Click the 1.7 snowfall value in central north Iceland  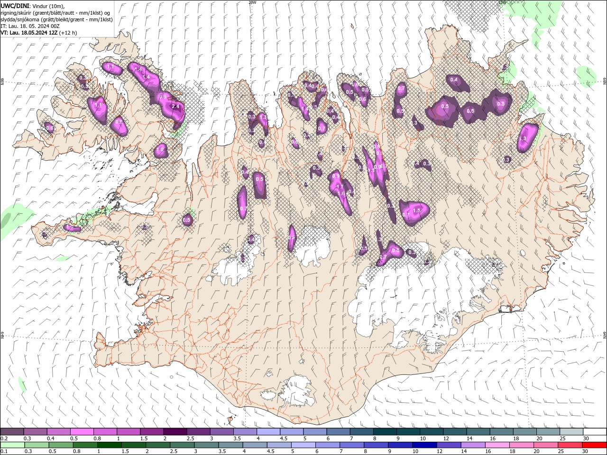[x=340, y=187]
